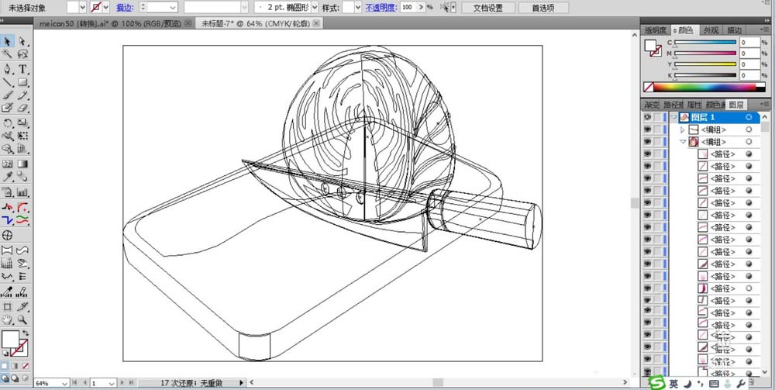Select the Line Segment tool
This screenshot has width=775, height=390.
click(x=8, y=82)
